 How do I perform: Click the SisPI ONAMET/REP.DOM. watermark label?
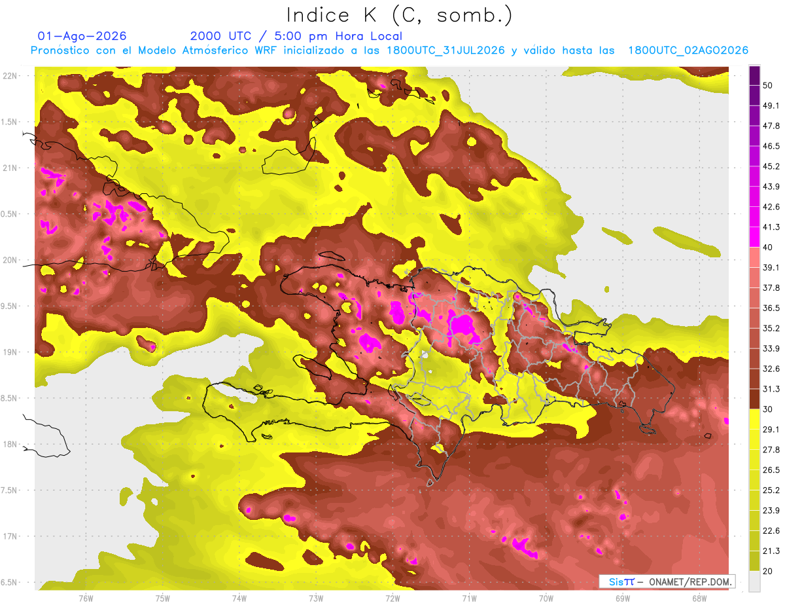pos(667,581)
